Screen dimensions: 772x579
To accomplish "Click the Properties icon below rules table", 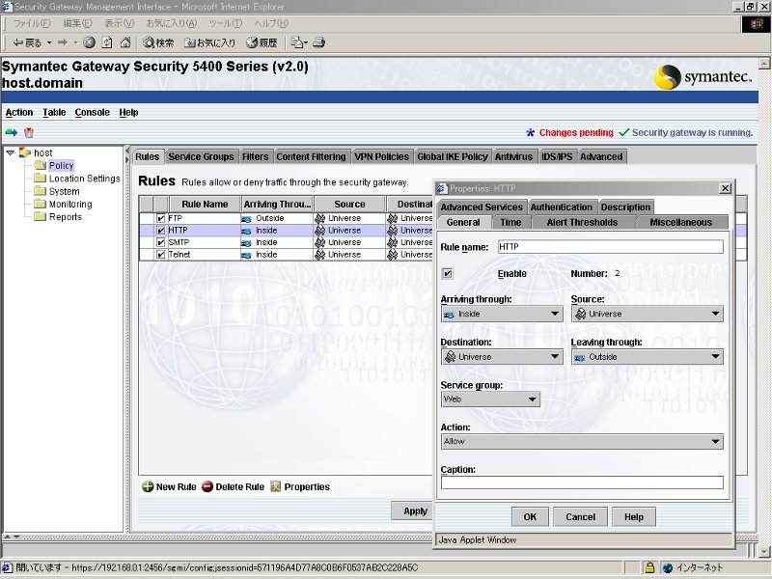I will pyautogui.click(x=276, y=487).
